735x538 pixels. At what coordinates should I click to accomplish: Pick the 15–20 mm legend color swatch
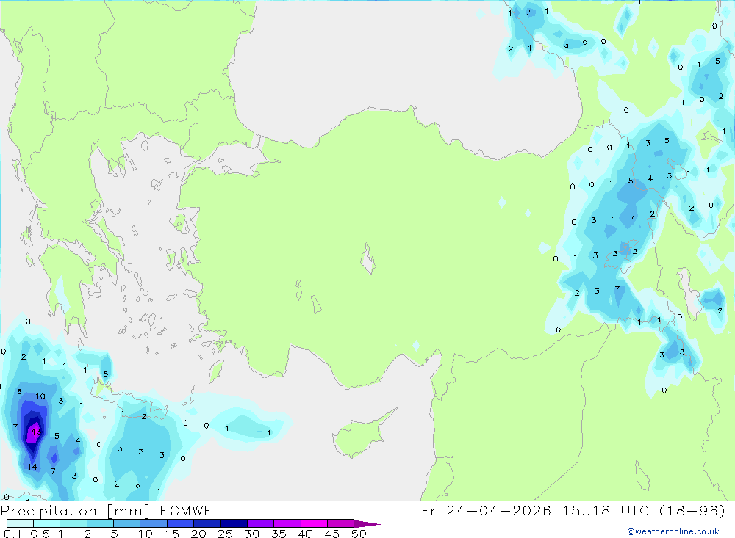click(180, 523)
